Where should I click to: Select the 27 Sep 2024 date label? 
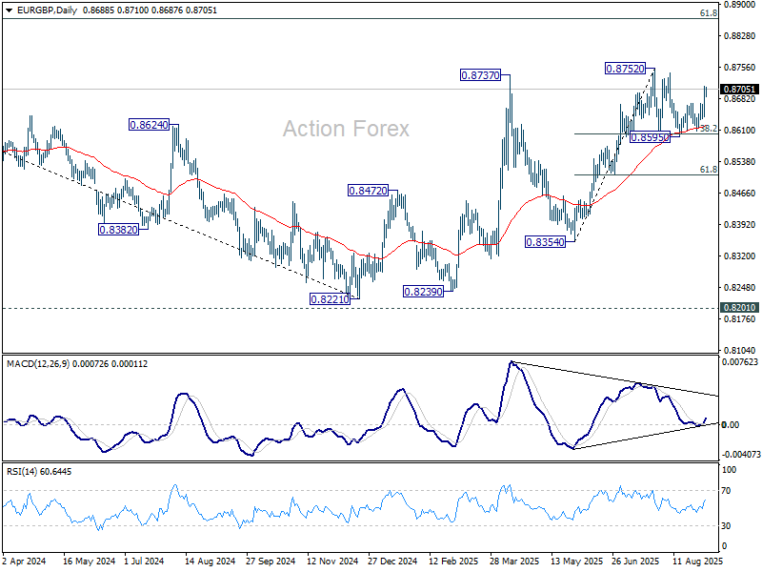[271, 562]
